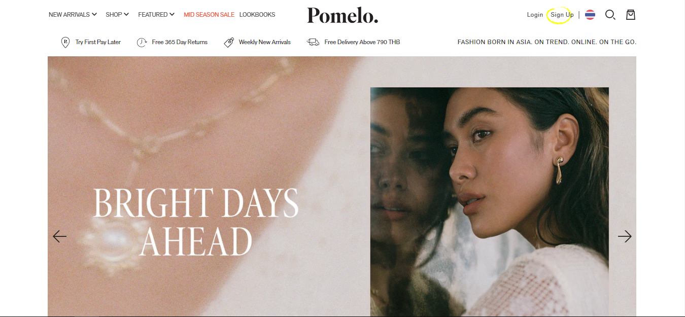This screenshot has width=685, height=317.
Task: Expand the SHOP dropdown menu
Action: 117,15
